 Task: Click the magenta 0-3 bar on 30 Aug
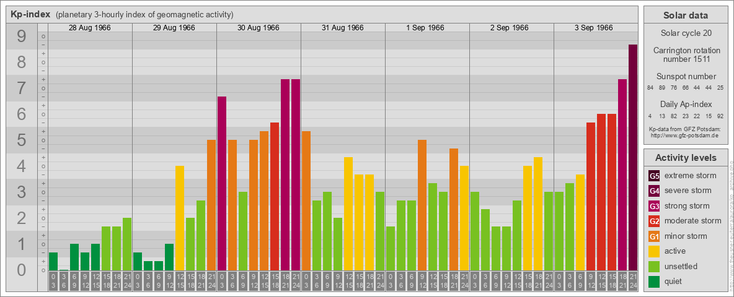[x=222, y=184]
